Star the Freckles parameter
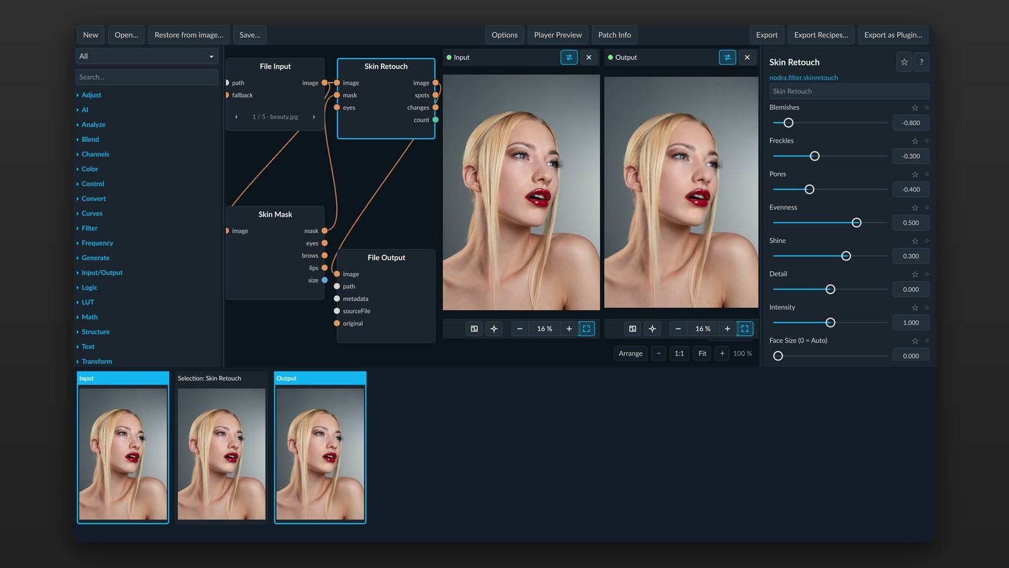The width and height of the screenshot is (1009, 568). pyautogui.click(x=915, y=141)
